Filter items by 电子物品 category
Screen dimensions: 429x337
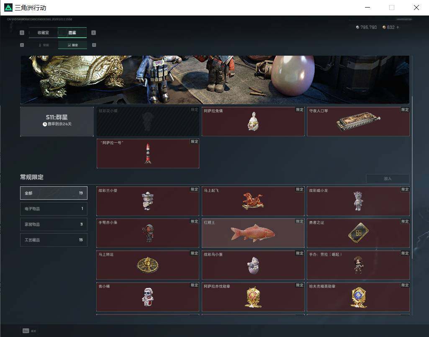(x=54, y=208)
